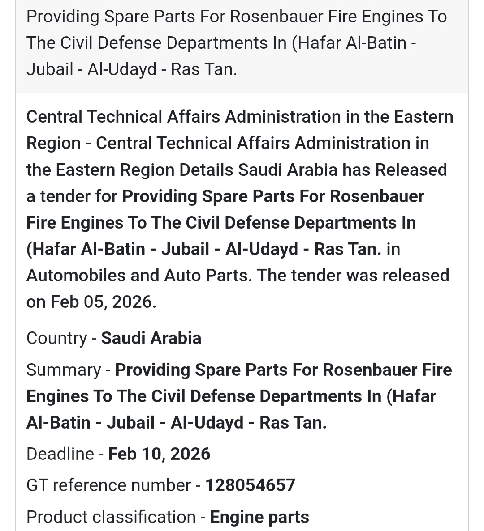484x531 pixels.
Task: Select the deadline date 'Feb 10, 2026'
Action: (x=159, y=454)
